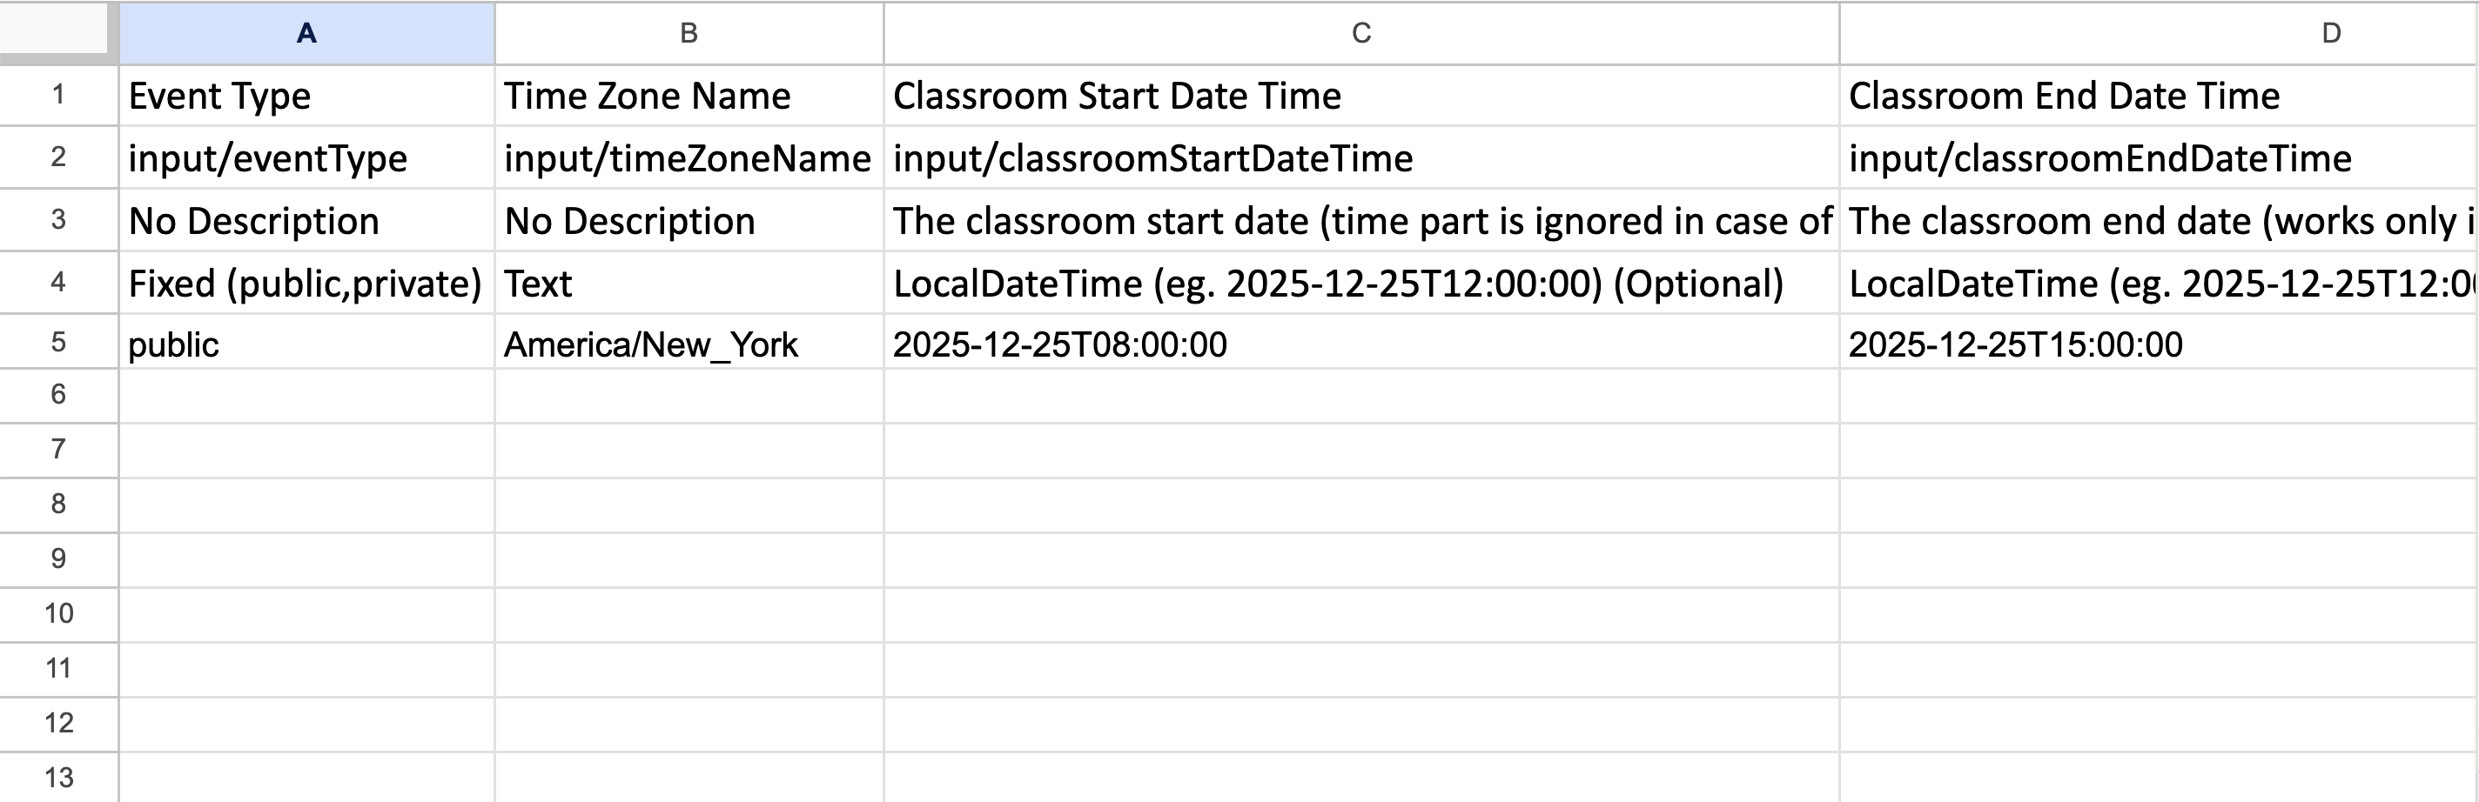Click the 'Event Type' cell

[x=306, y=97]
